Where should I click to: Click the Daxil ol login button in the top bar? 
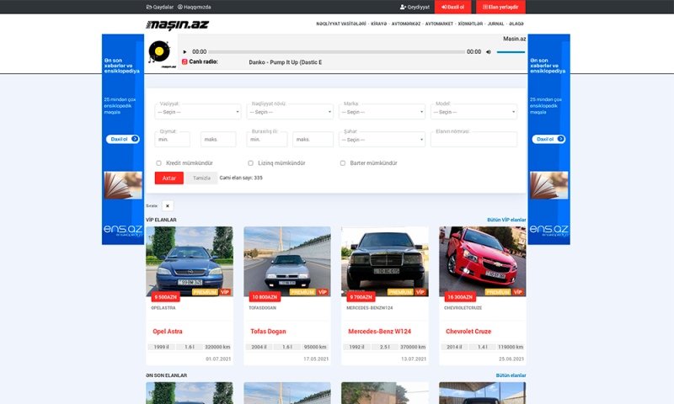tap(452, 7)
